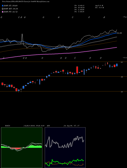The image size is (127, 168).
Task: Click the 61 price axis label
Action: coord(122,62)
